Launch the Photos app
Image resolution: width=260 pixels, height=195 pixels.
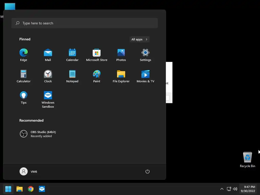point(121,55)
